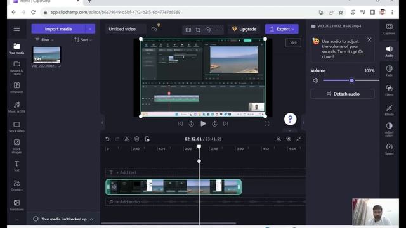Open the Transitions sidebar tool
This screenshot has height=228, width=406.
click(16, 205)
